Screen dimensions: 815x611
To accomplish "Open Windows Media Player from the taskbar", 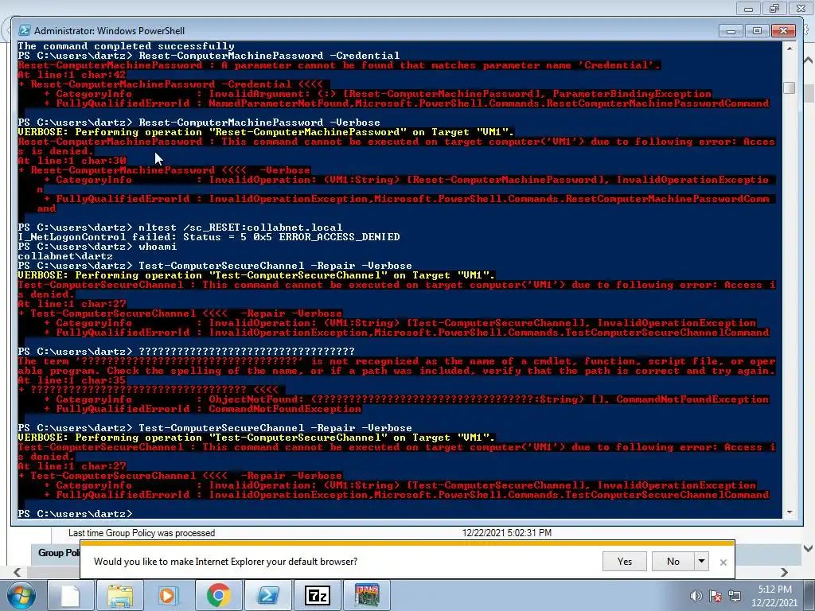I will [169, 595].
